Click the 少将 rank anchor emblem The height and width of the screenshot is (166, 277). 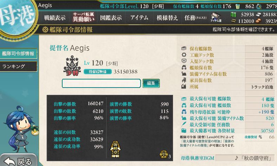point(72,65)
